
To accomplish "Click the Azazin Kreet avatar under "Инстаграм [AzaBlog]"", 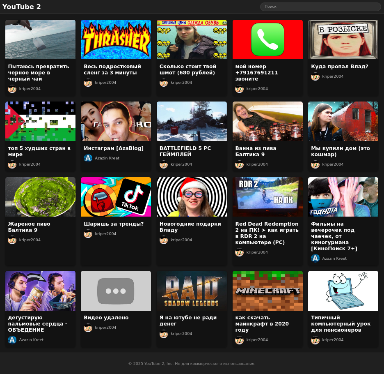I will click(88, 158).
